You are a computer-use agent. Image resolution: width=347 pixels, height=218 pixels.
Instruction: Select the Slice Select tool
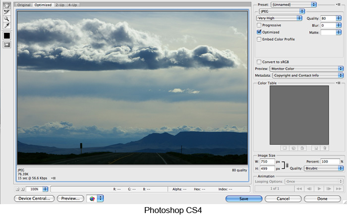coord(7,11)
